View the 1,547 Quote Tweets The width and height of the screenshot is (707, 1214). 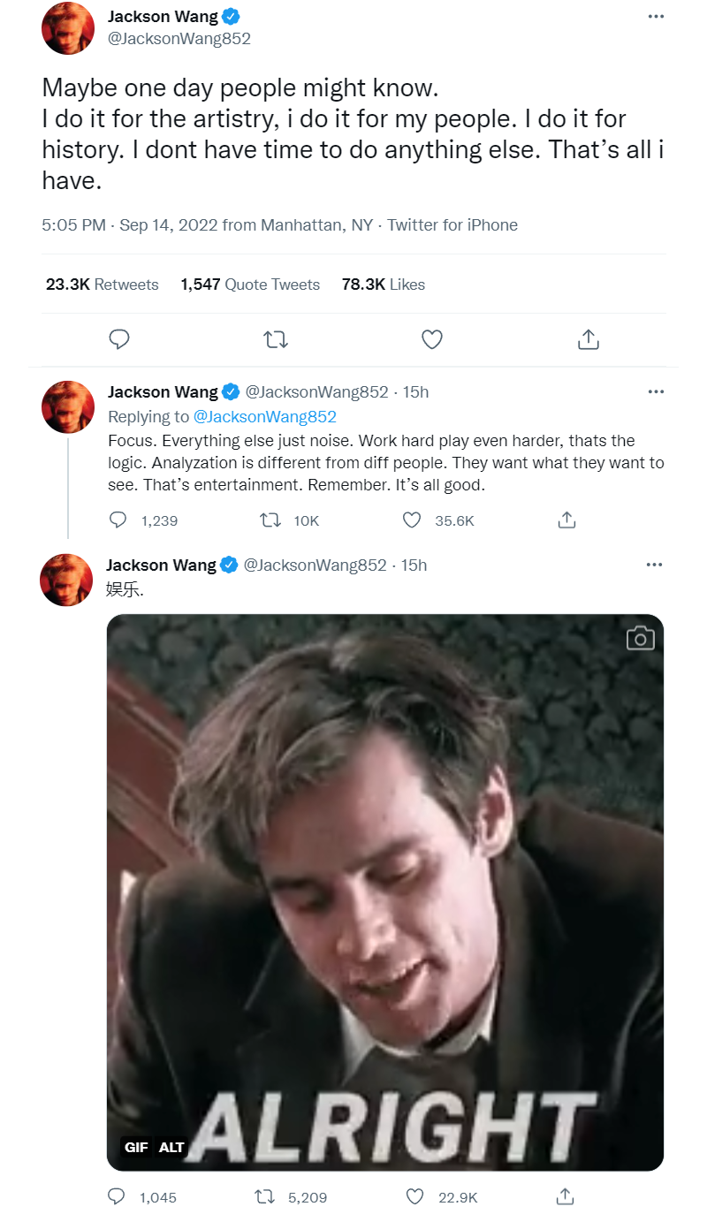[x=250, y=285]
